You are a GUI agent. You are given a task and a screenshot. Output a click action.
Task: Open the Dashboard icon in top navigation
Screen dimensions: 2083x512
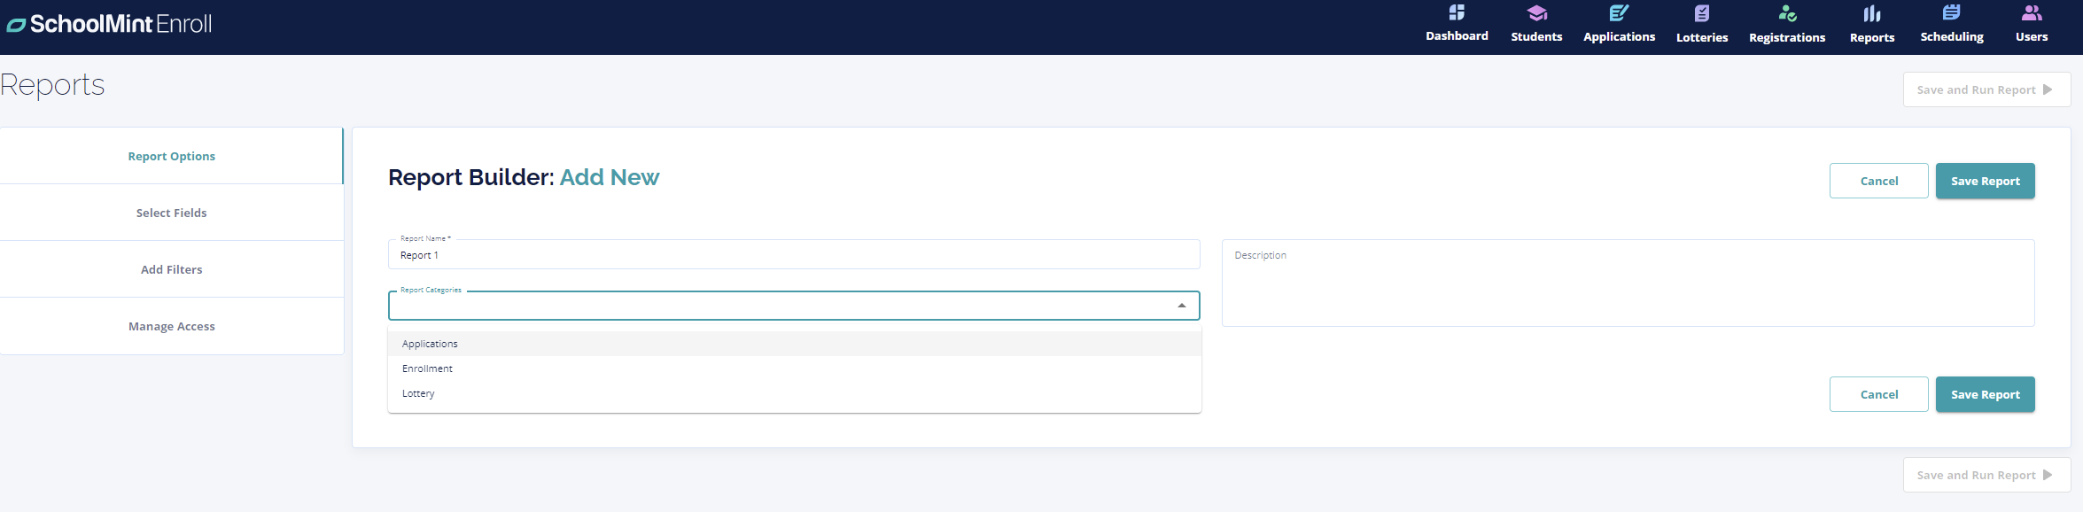[1457, 13]
